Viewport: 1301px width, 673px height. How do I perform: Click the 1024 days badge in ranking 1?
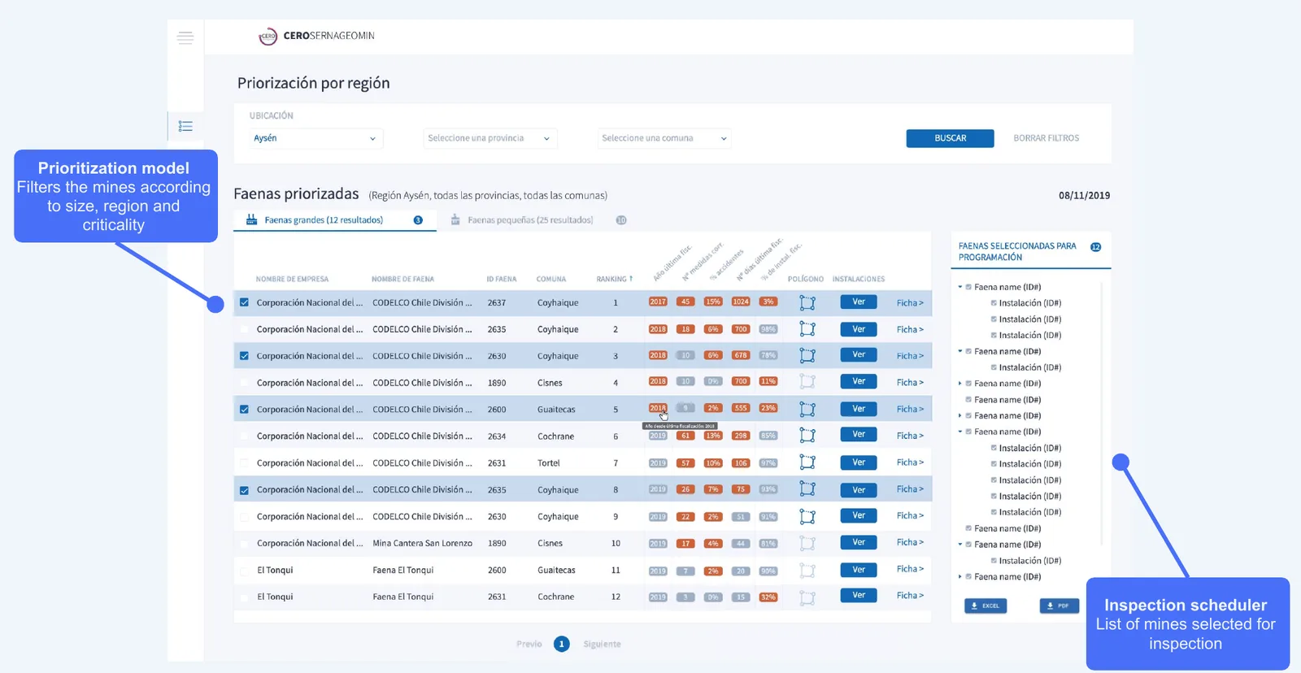click(x=741, y=302)
